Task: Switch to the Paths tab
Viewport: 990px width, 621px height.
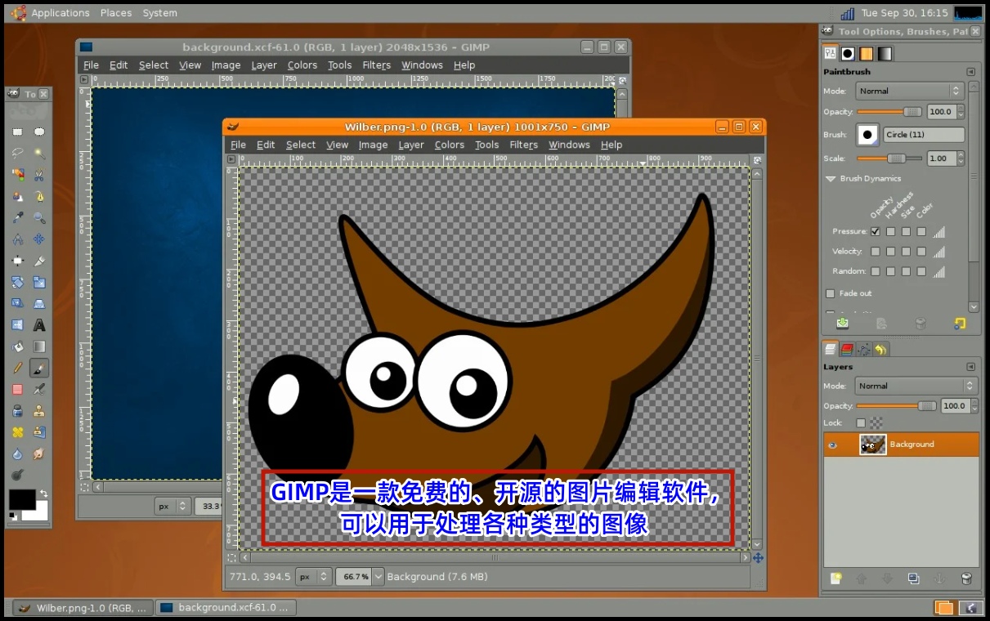Action: 863,350
